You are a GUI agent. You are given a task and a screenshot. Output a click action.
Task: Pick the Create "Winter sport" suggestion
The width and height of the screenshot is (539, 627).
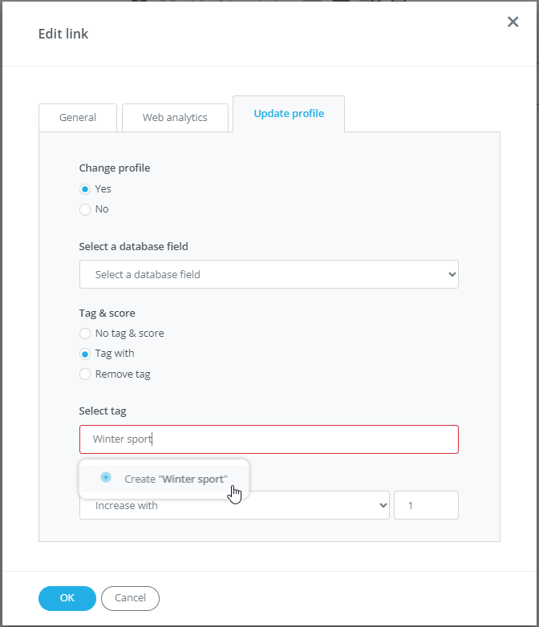point(176,479)
